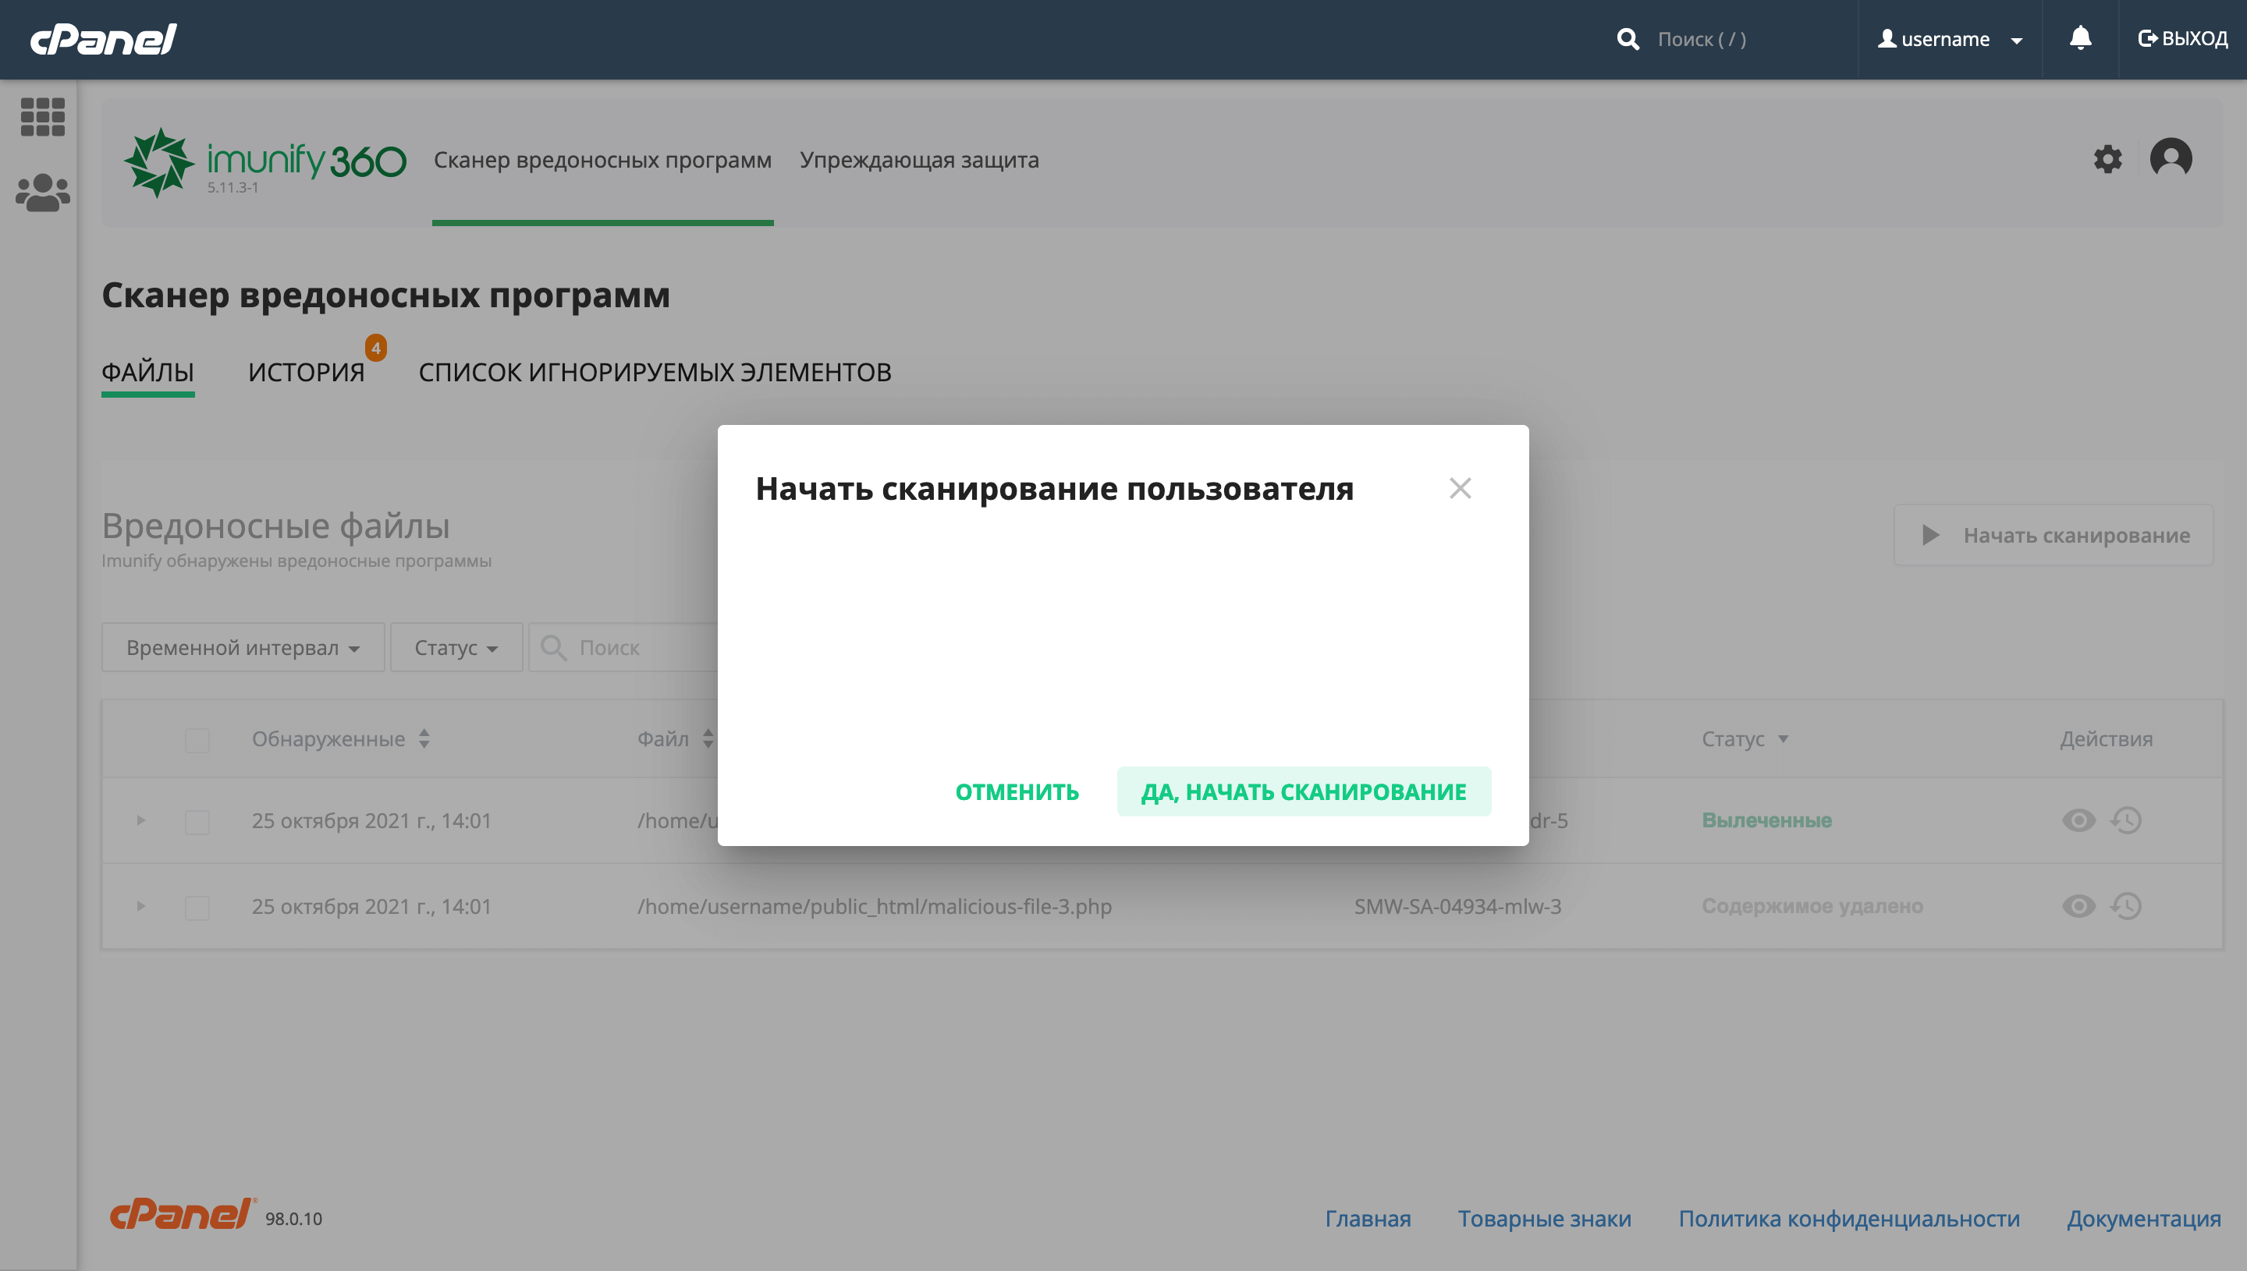Click ДА, НАЧАТЬ СКАНИРОВАНИЕ button
Viewport: 2247px width, 1271px height.
click(x=1304, y=791)
